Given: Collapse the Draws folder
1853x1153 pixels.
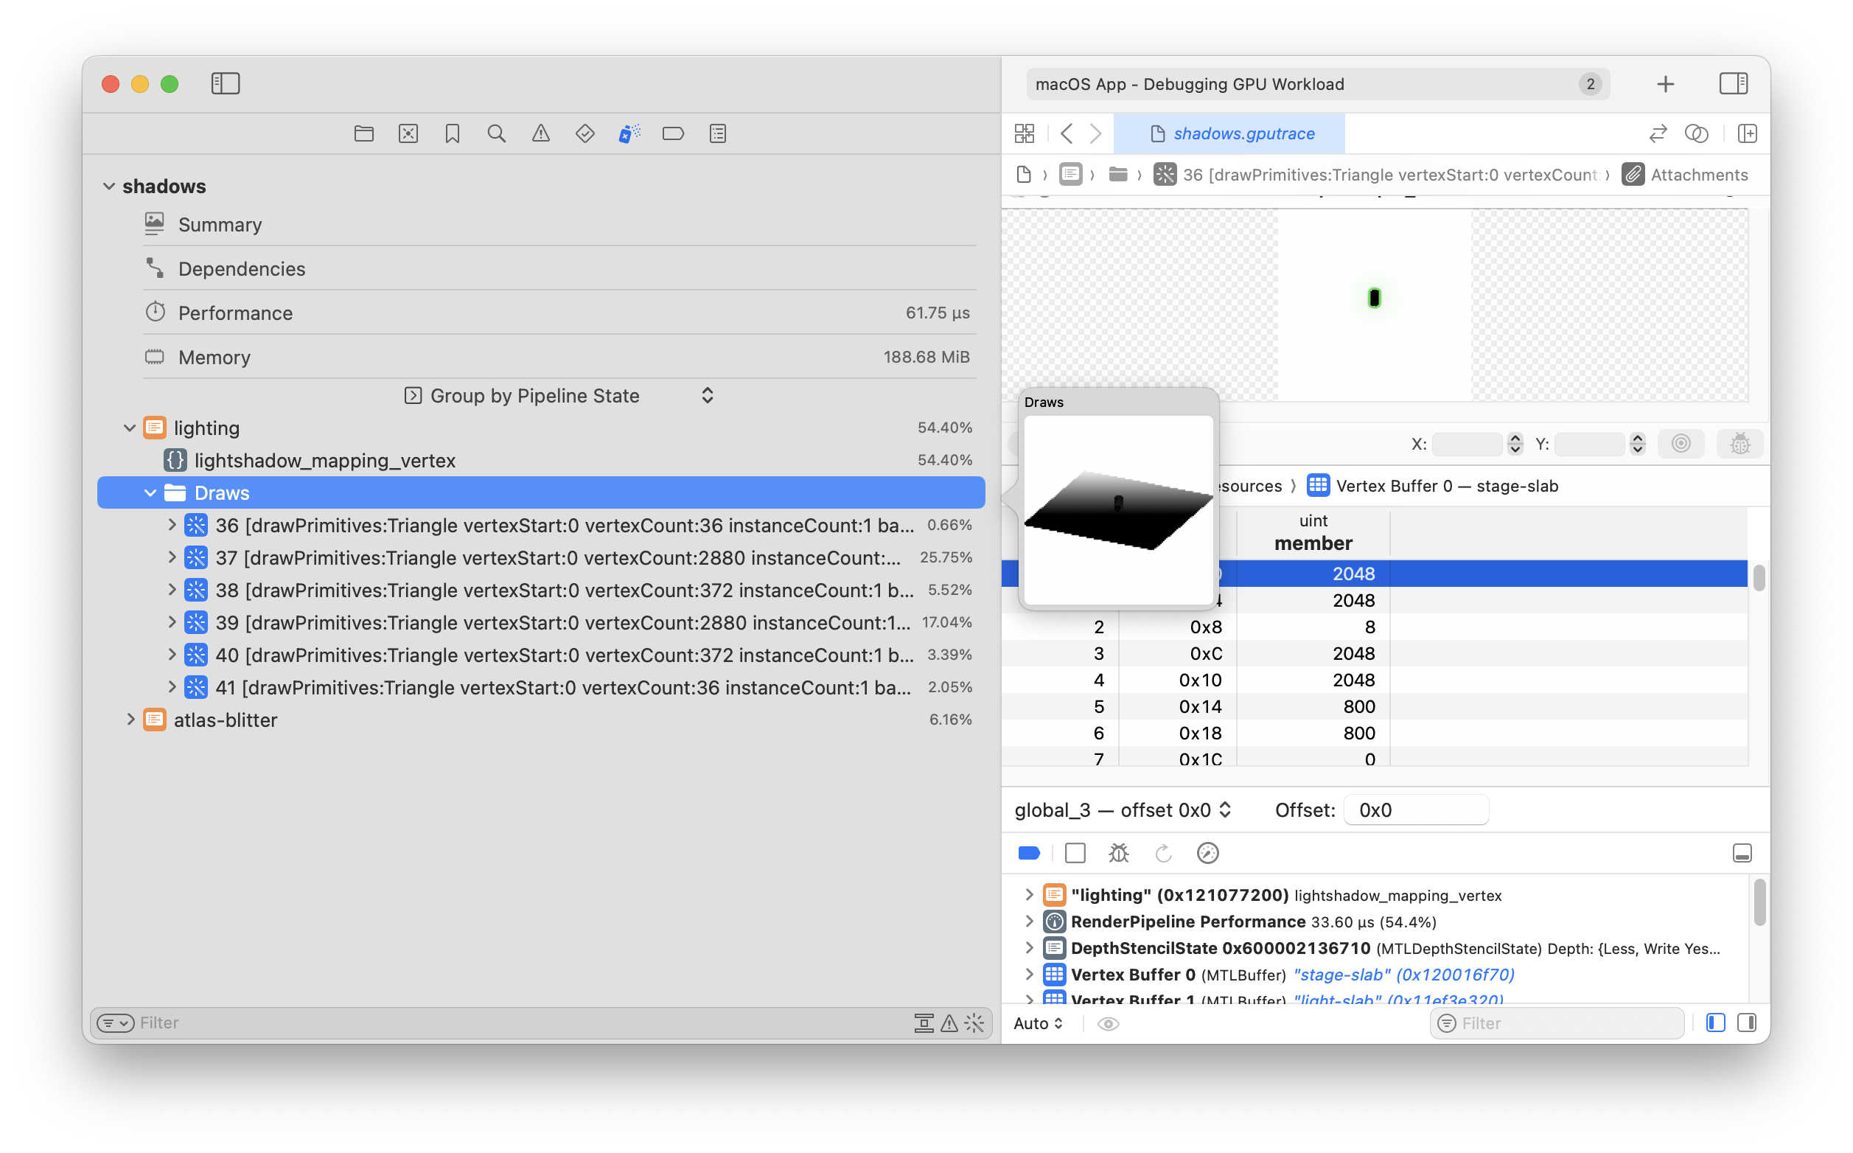Looking at the screenshot, I should pyautogui.click(x=150, y=493).
